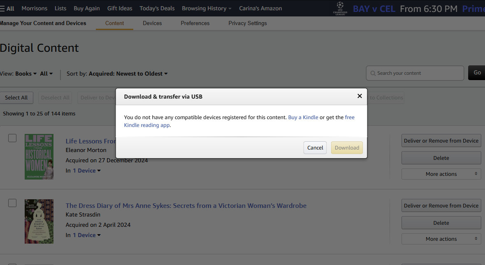Viewport: 485px width, 265px height.
Task: Click Deliver or Remove from Device for Dress Diary
Action: 441,205
